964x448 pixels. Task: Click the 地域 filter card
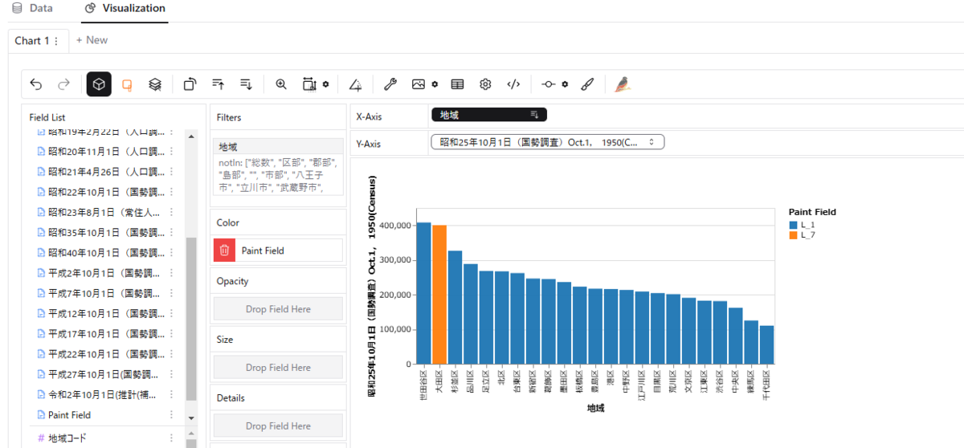coord(278,166)
